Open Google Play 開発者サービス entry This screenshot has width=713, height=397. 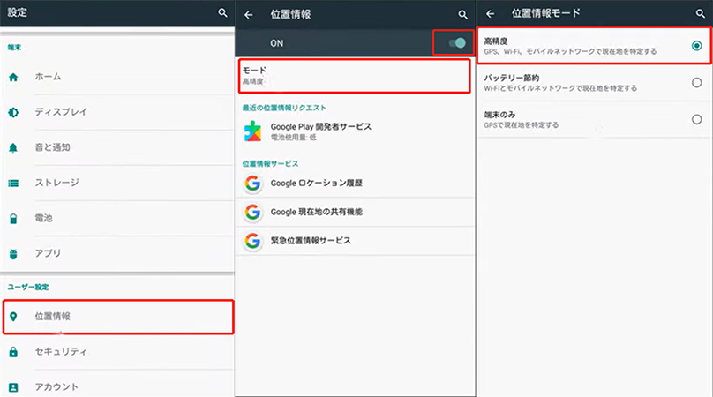[x=355, y=131]
